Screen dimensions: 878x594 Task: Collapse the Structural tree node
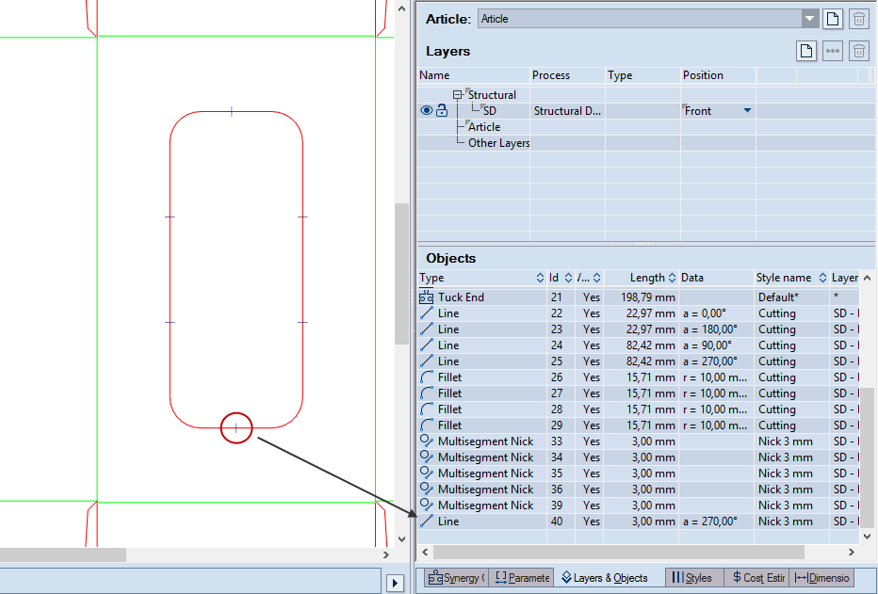(459, 95)
